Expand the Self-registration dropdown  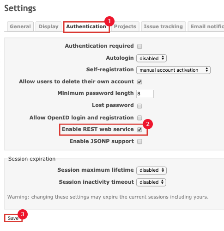pos(173,70)
